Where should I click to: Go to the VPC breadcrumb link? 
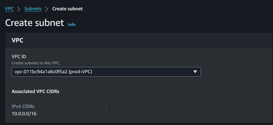tap(9, 9)
